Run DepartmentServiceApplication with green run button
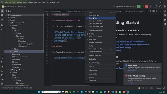This screenshot has width=167, height=94. [x=139, y=7]
